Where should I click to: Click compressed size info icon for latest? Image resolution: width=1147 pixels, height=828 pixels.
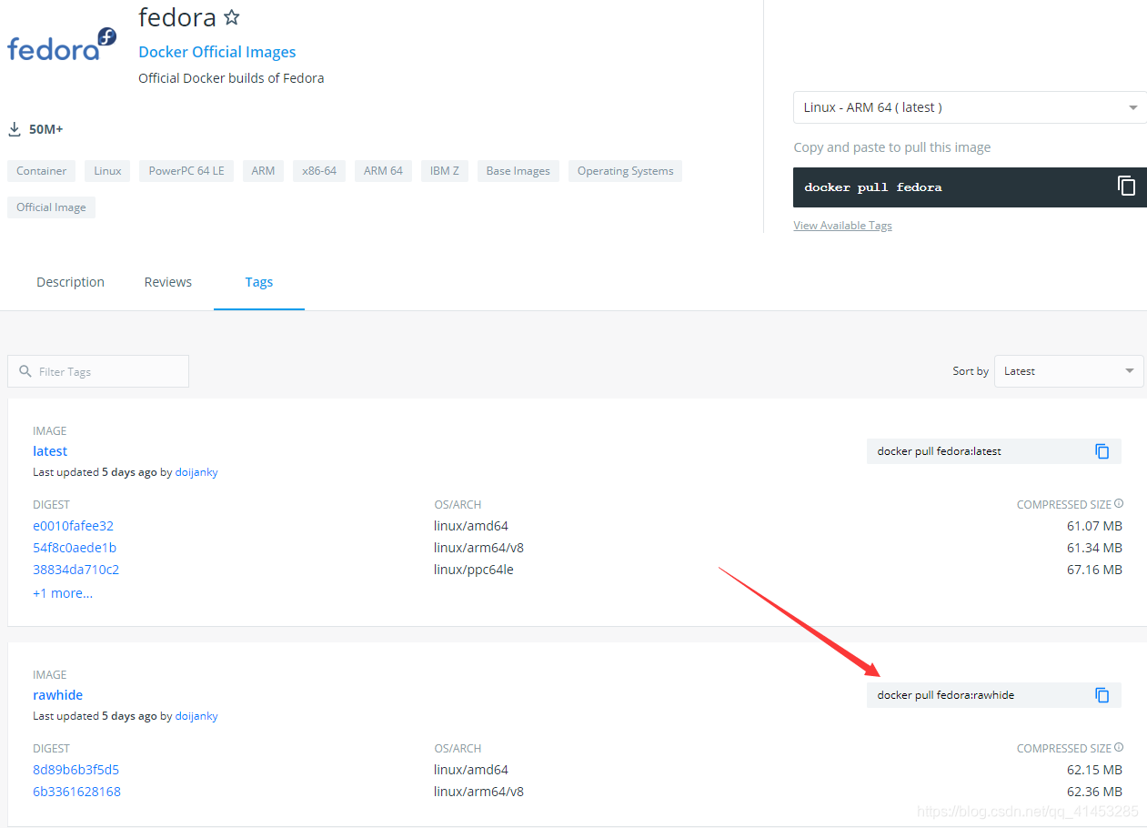point(1119,503)
